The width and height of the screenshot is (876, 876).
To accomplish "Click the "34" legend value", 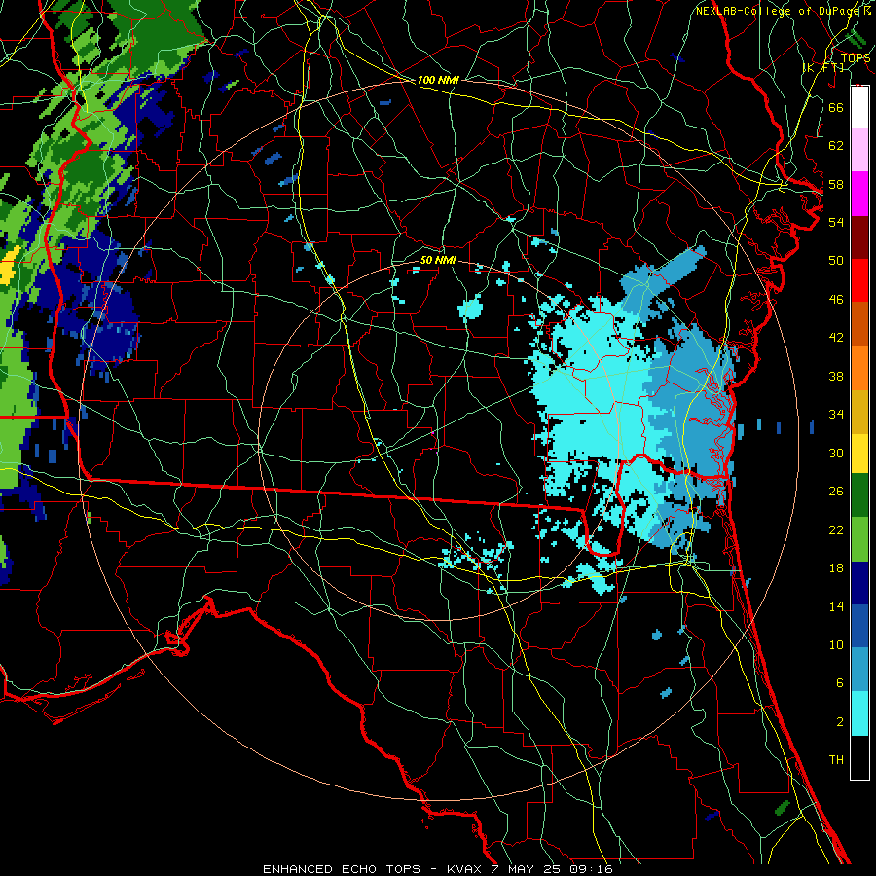I will click(x=836, y=414).
